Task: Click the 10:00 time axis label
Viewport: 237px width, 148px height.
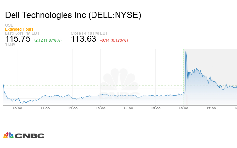Action: 18,108
